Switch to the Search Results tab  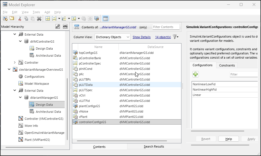click(154, 146)
